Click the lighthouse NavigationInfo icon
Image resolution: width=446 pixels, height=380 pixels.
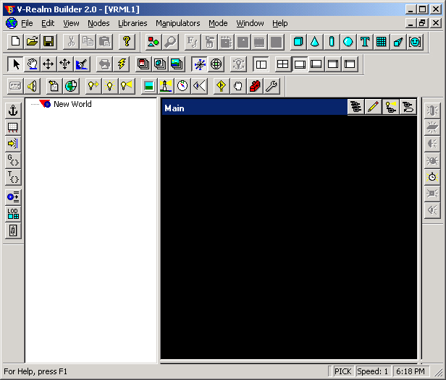166,86
